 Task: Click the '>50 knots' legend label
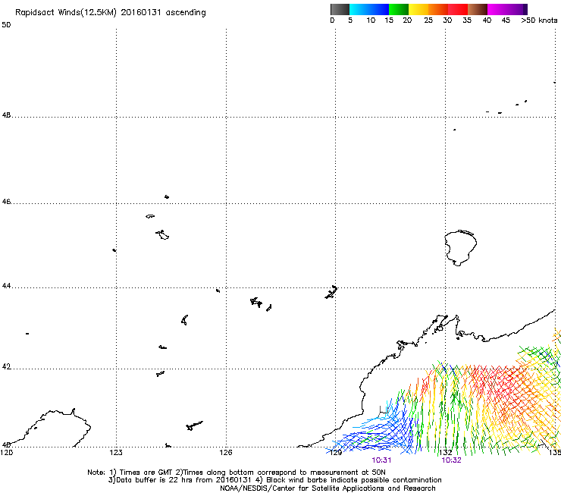pos(539,20)
